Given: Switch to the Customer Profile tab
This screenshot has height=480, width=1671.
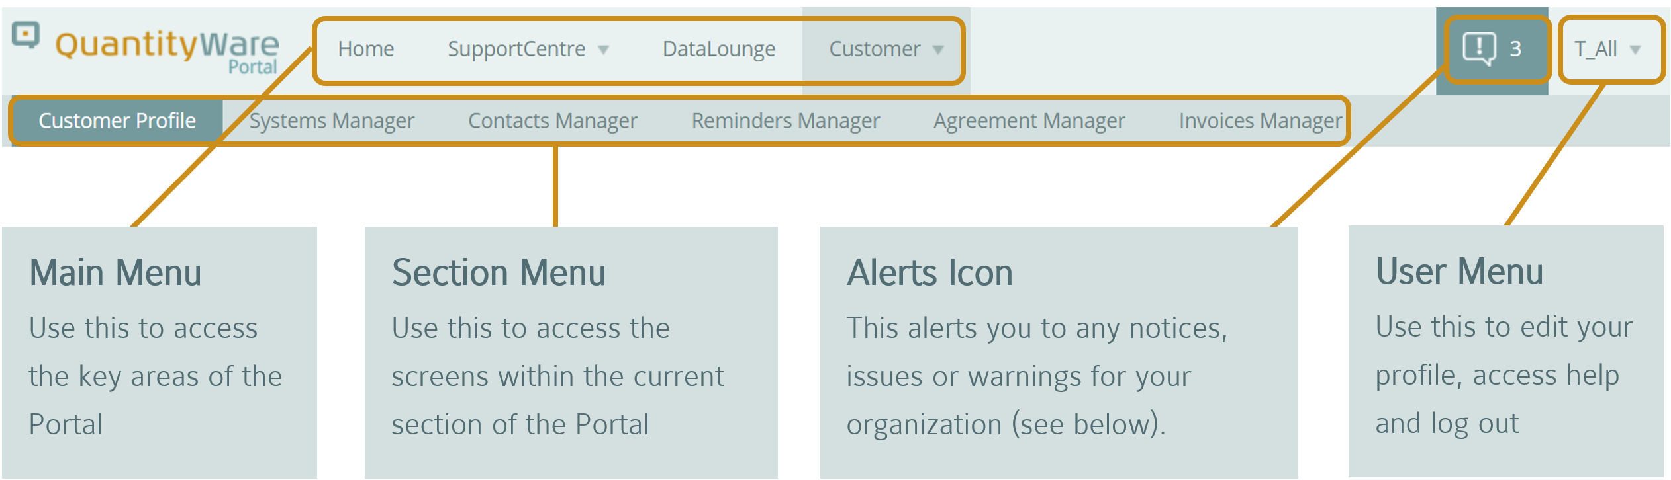Looking at the screenshot, I should pos(117,121).
